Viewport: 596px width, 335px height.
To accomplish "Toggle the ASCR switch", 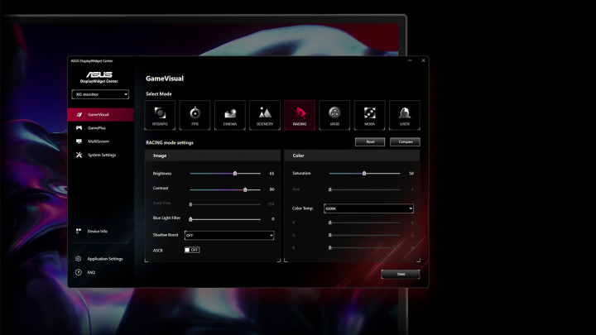I will coord(192,250).
